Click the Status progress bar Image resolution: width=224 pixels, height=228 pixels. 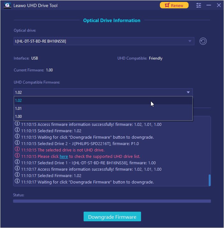click(x=112, y=201)
